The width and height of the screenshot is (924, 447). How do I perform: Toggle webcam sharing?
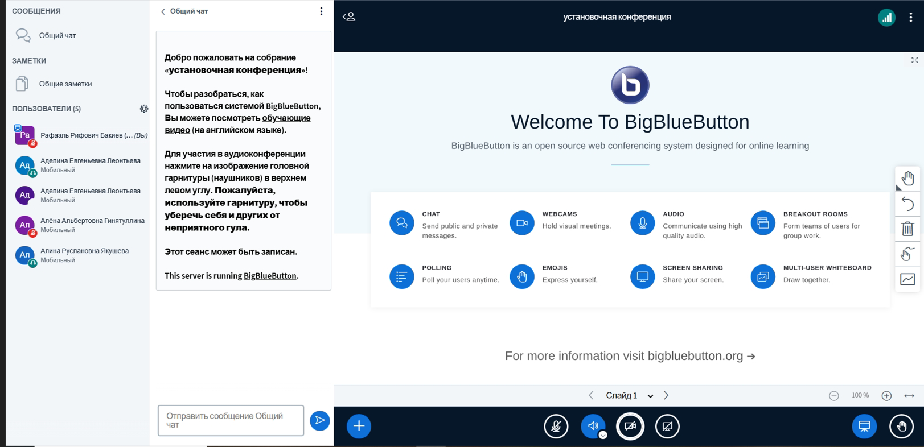click(630, 426)
